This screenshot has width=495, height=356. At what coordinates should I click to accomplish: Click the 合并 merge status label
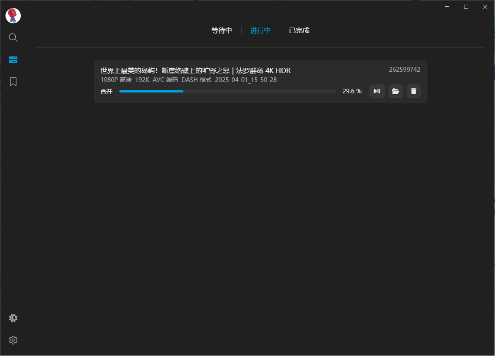pyautogui.click(x=106, y=91)
